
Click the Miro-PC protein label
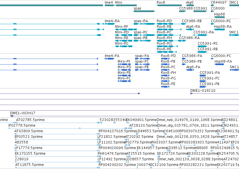coord(124,79)
